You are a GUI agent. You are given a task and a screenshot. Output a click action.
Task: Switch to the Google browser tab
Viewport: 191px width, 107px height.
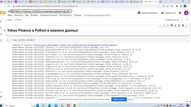point(121,1)
